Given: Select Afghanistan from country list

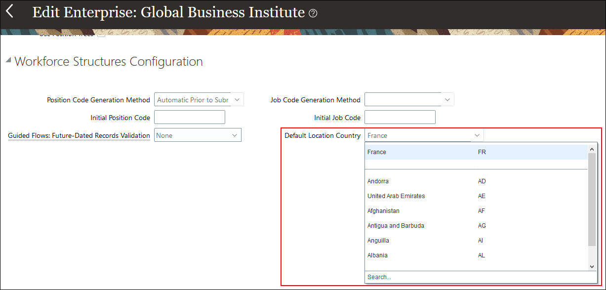Looking at the screenshot, I should point(383,211).
